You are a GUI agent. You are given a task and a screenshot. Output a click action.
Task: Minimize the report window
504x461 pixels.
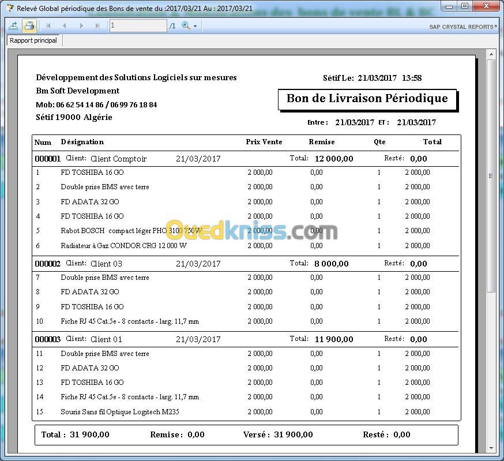coord(450,6)
